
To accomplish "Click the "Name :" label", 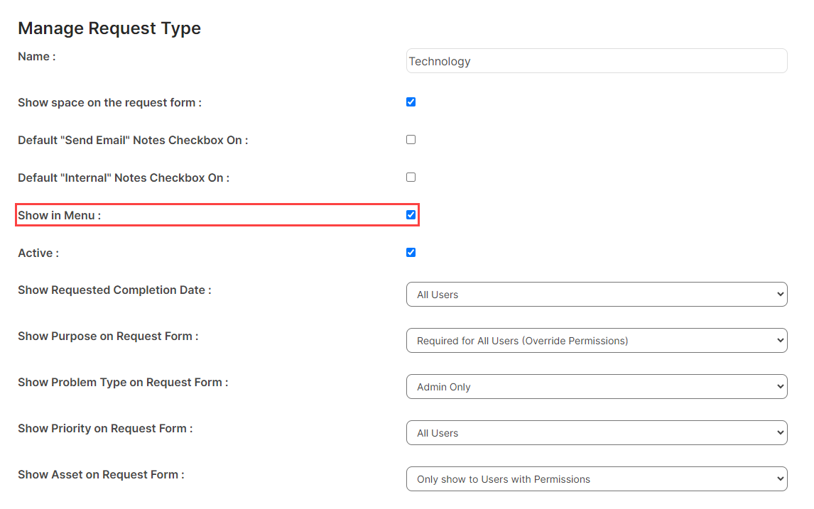I will coord(37,57).
